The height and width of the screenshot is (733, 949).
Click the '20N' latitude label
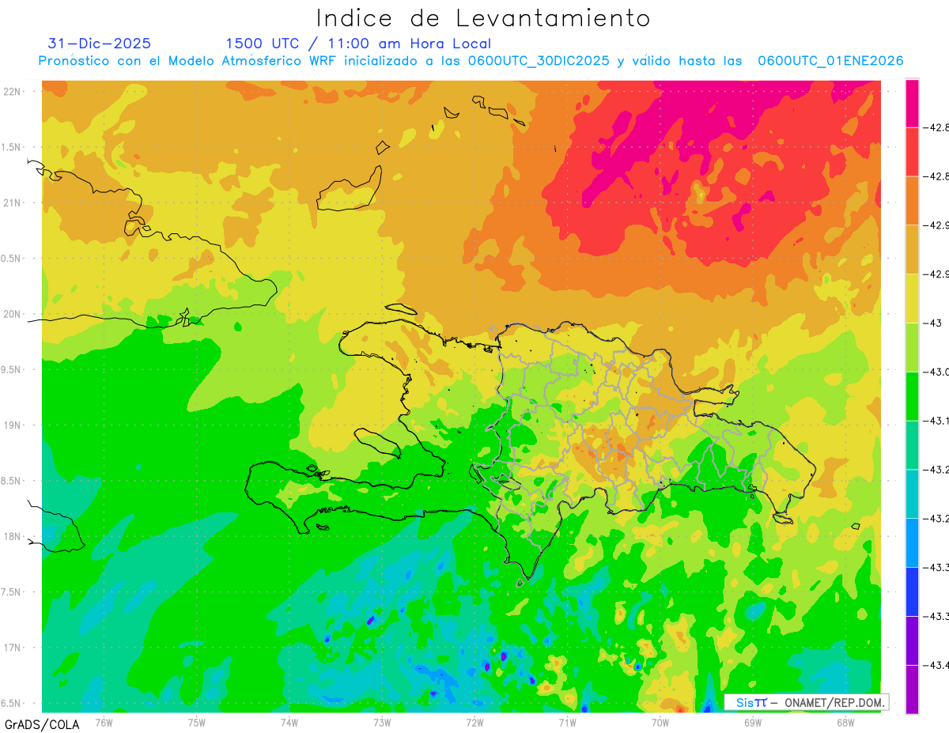point(13,314)
